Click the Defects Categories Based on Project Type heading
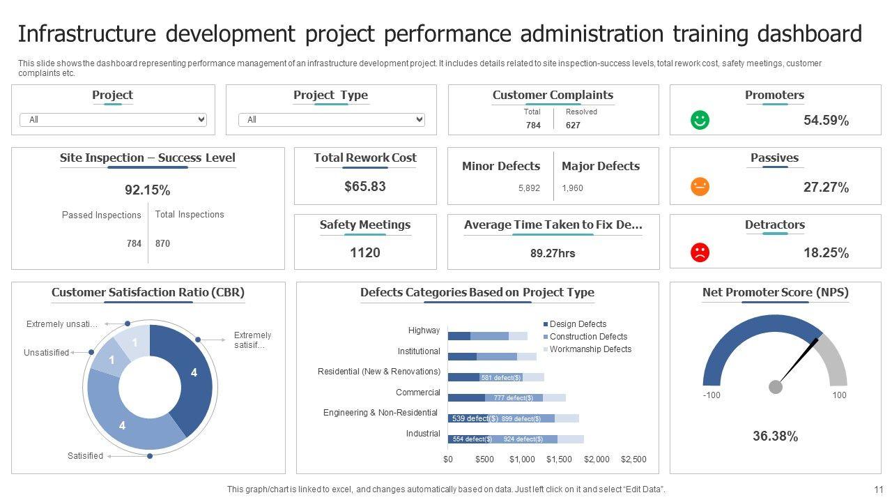892x502 pixels. tap(477, 292)
